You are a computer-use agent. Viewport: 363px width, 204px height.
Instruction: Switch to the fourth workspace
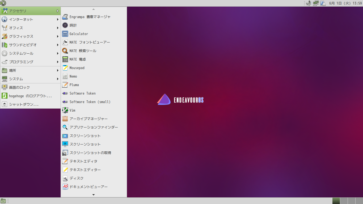pos(359,201)
